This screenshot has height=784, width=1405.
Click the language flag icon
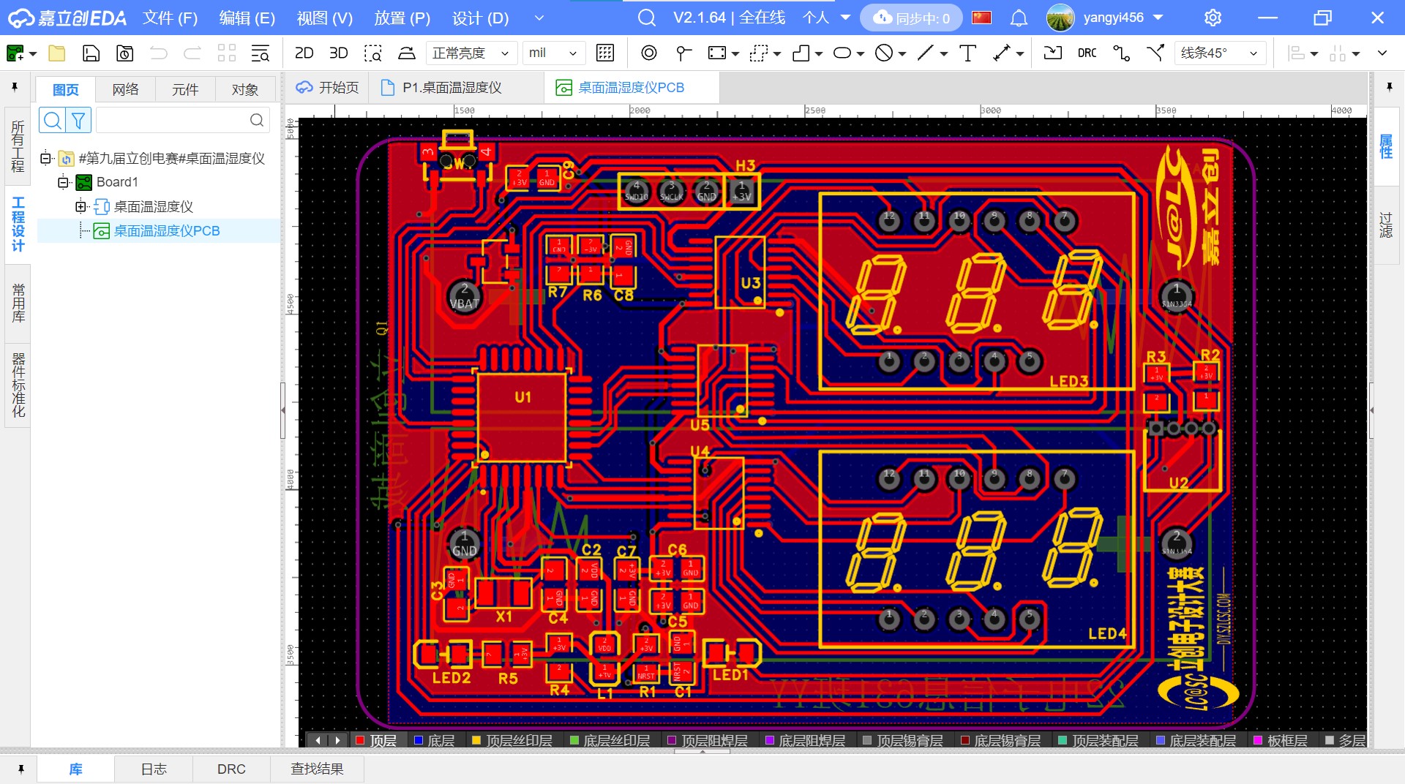click(x=981, y=18)
